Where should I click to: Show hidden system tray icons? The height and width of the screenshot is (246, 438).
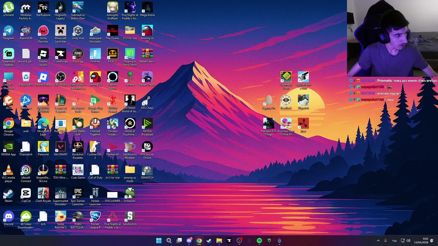coord(378,241)
